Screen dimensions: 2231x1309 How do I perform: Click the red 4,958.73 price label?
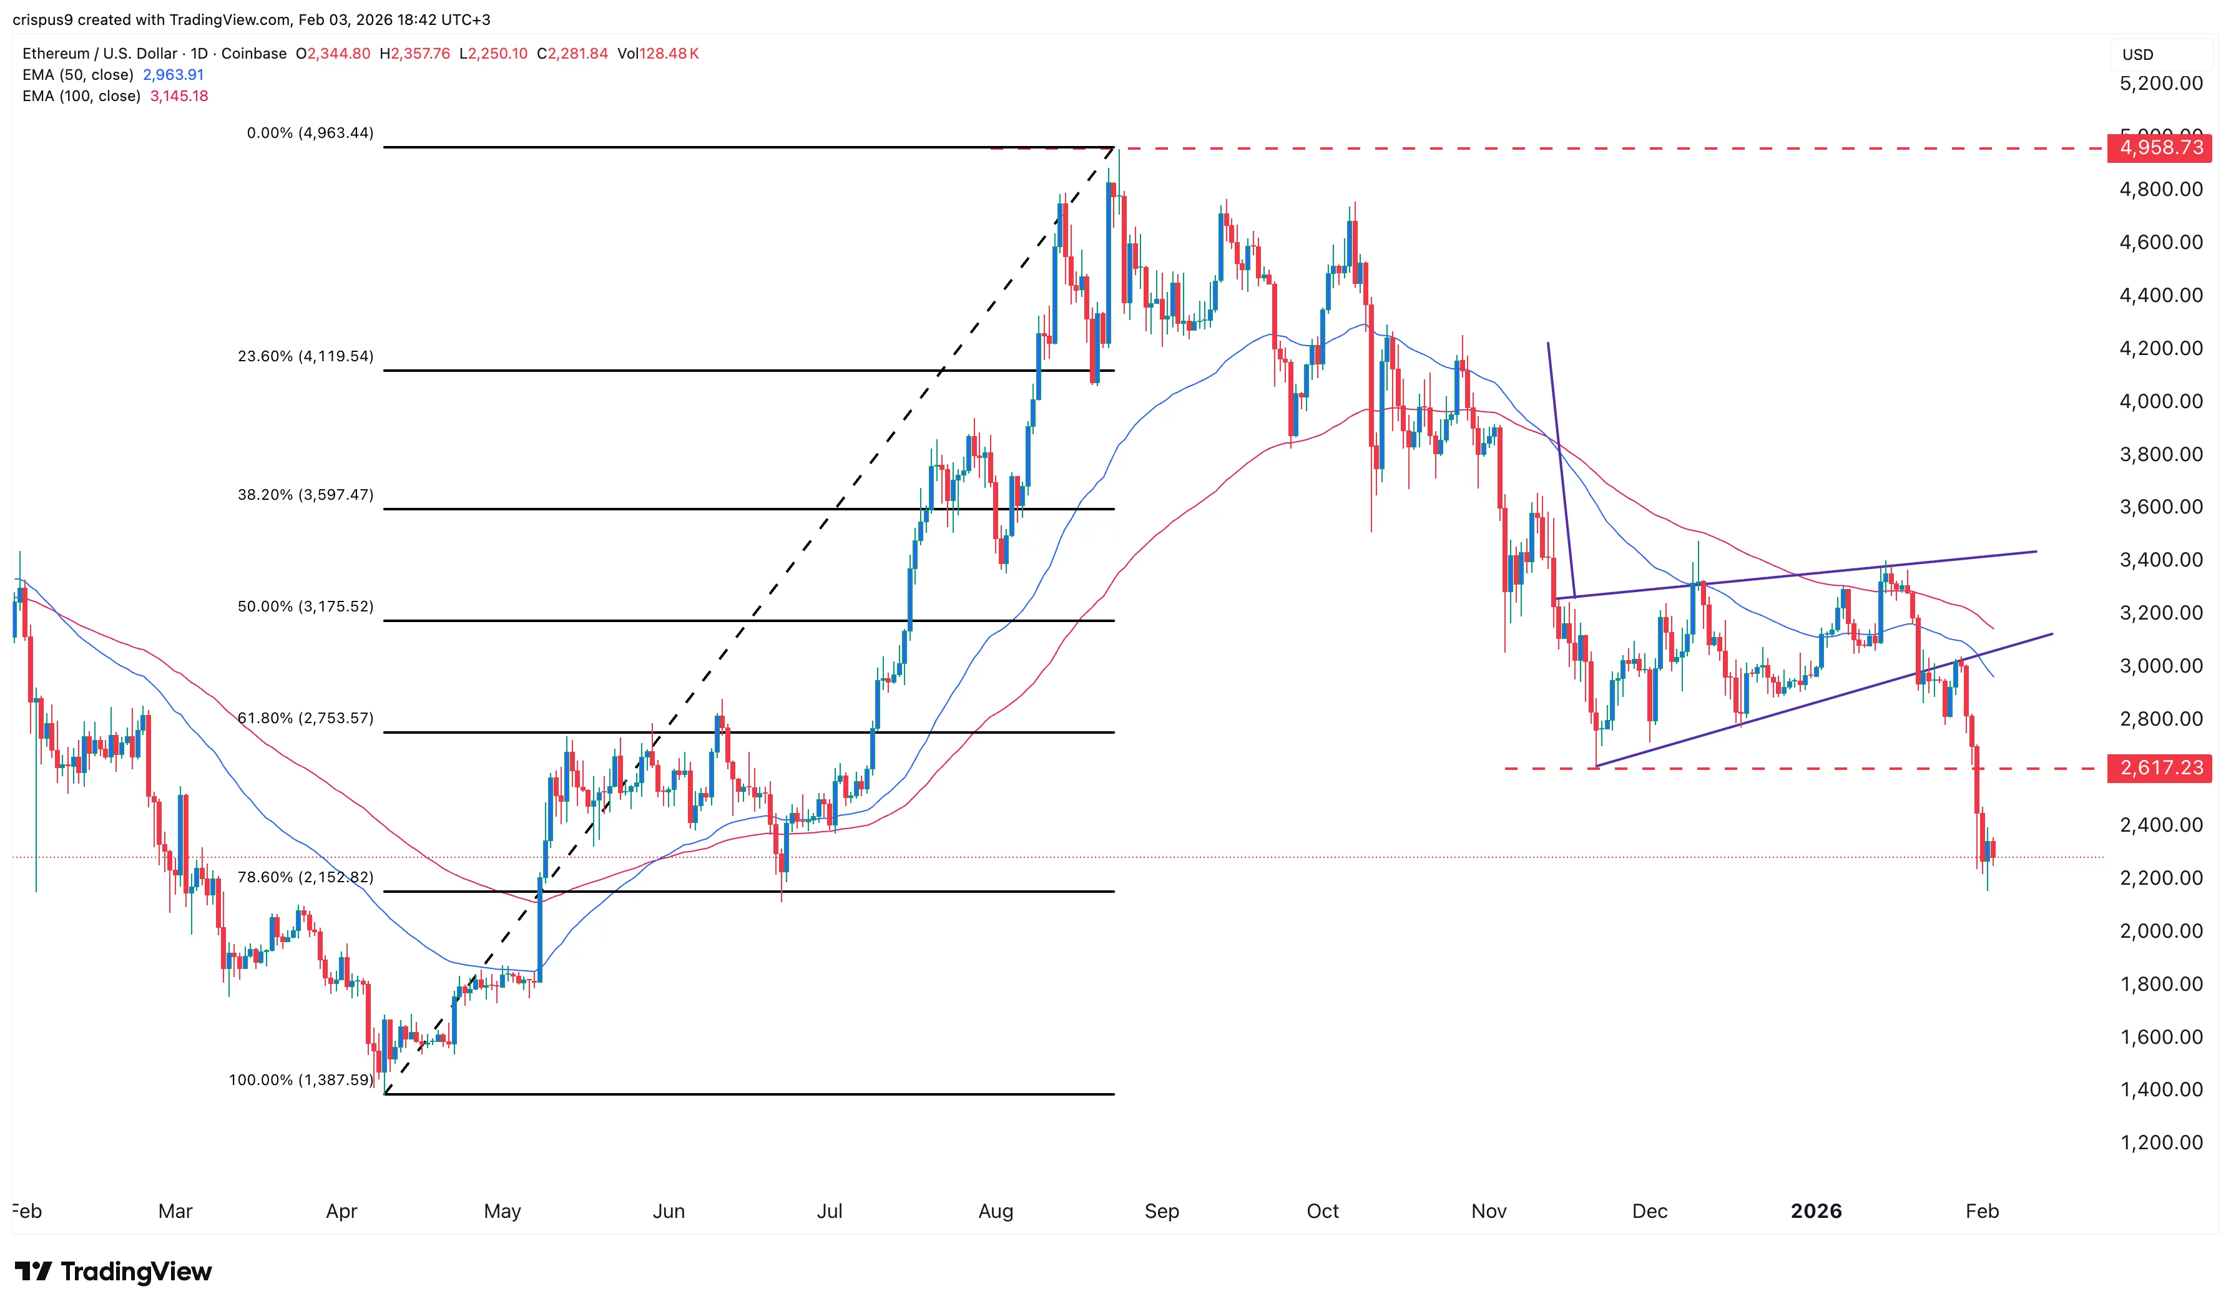click(x=2160, y=148)
